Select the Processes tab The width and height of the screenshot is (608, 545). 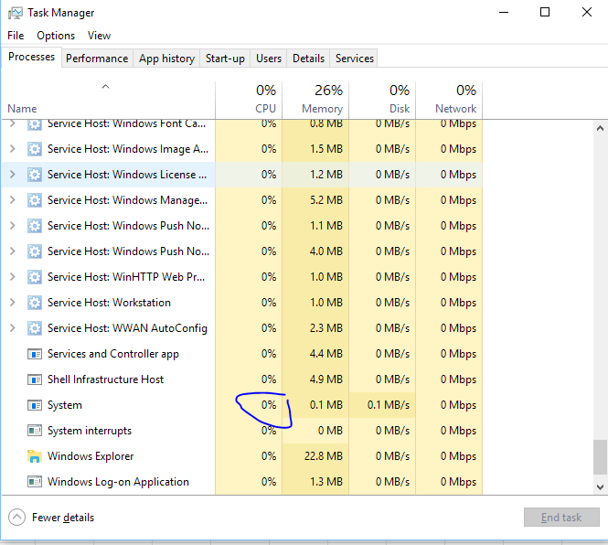(x=31, y=57)
